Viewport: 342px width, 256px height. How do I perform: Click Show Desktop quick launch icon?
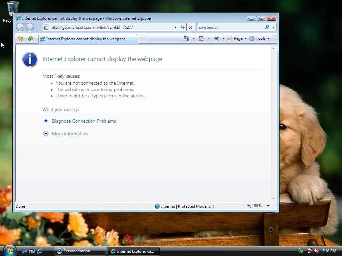tap(24, 251)
